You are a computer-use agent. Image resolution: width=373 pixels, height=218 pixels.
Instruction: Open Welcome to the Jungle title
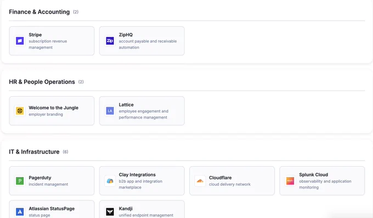[54, 108]
